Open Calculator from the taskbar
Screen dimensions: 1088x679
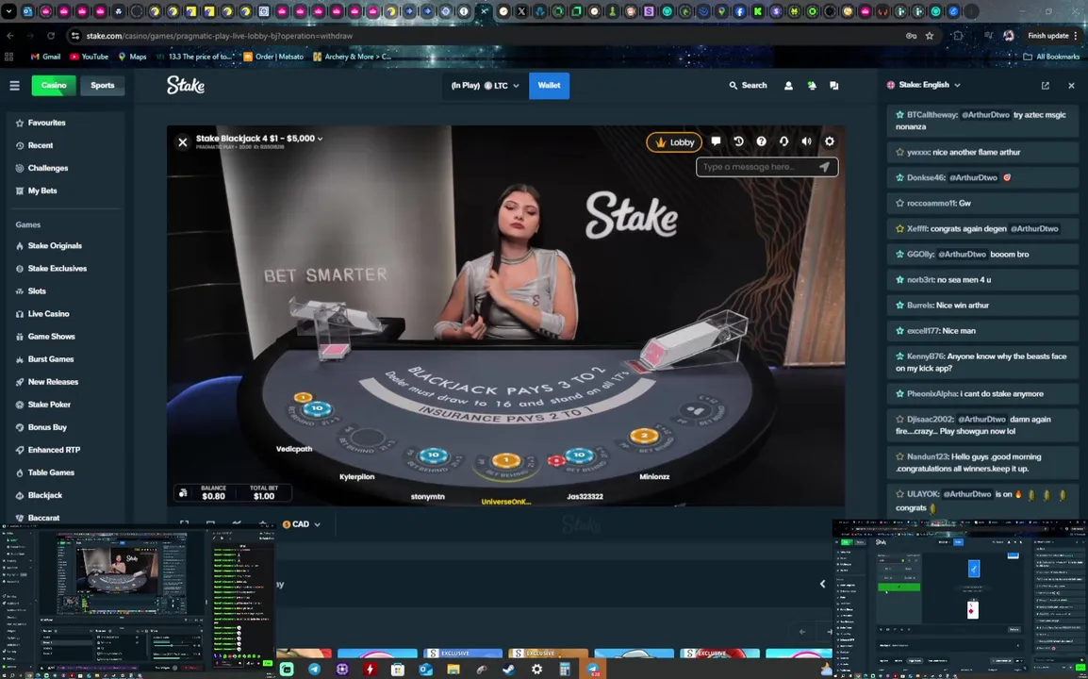[x=565, y=670]
